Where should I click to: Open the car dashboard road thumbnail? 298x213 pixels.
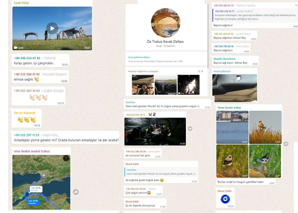point(165,85)
